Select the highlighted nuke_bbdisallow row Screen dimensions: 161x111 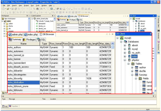(24, 82)
